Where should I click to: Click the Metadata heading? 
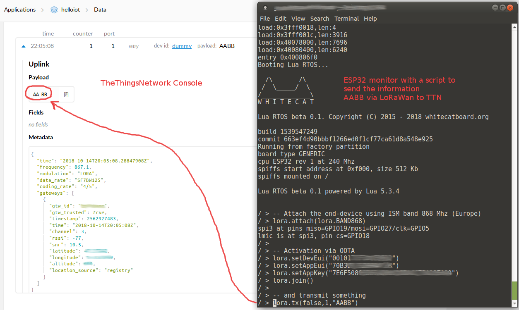point(41,137)
